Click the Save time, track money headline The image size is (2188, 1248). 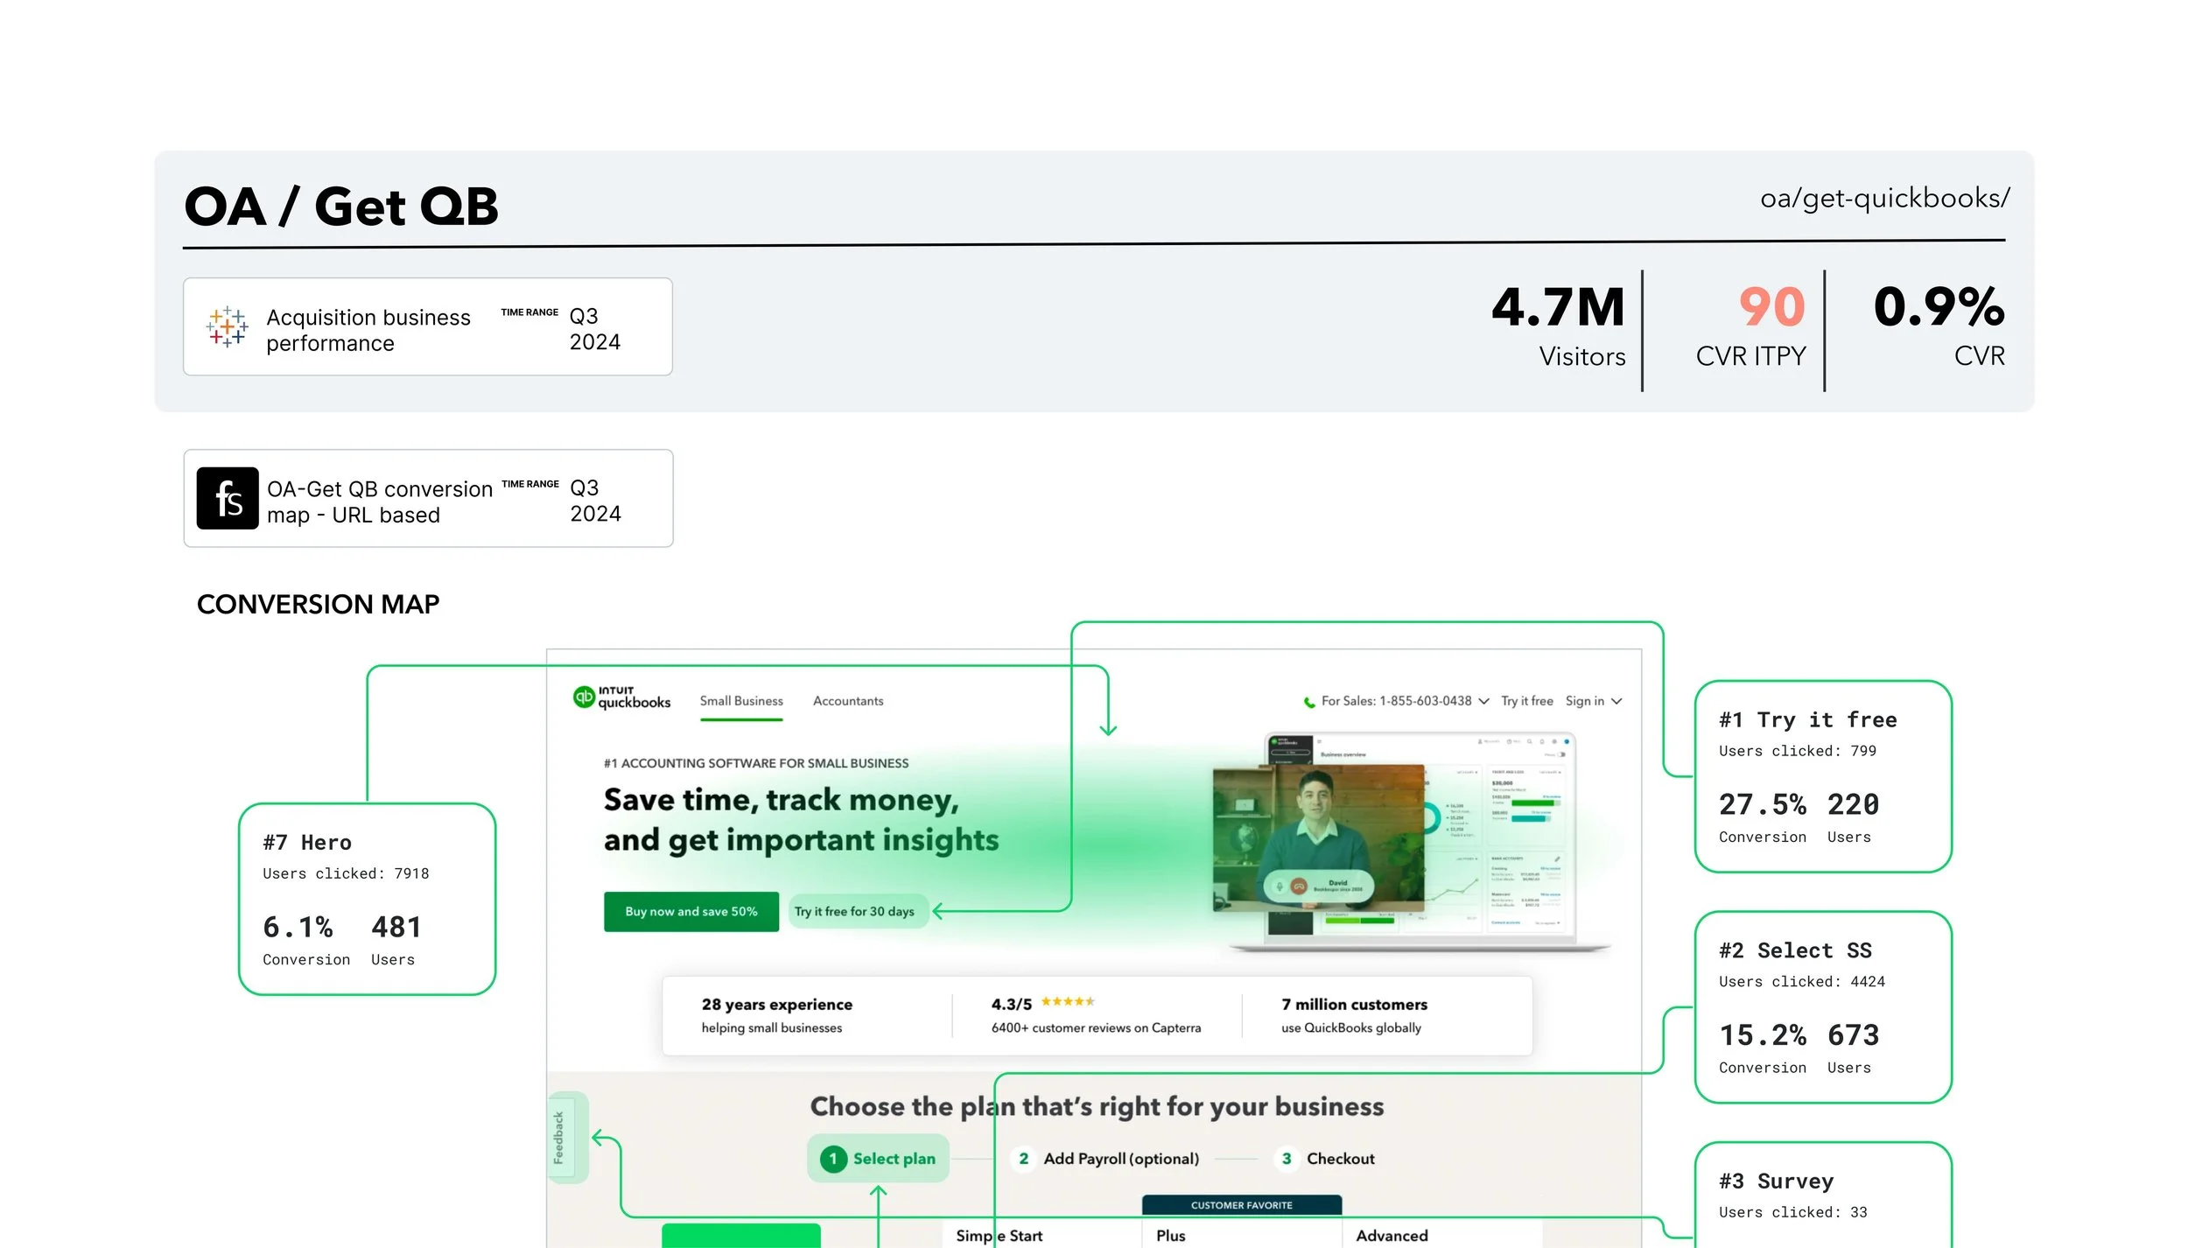pyautogui.click(x=801, y=820)
